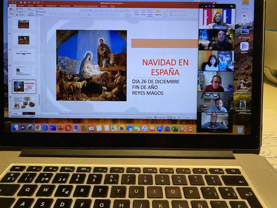Open the font name combo box
This screenshot has height=208, width=277.
(61, 10)
